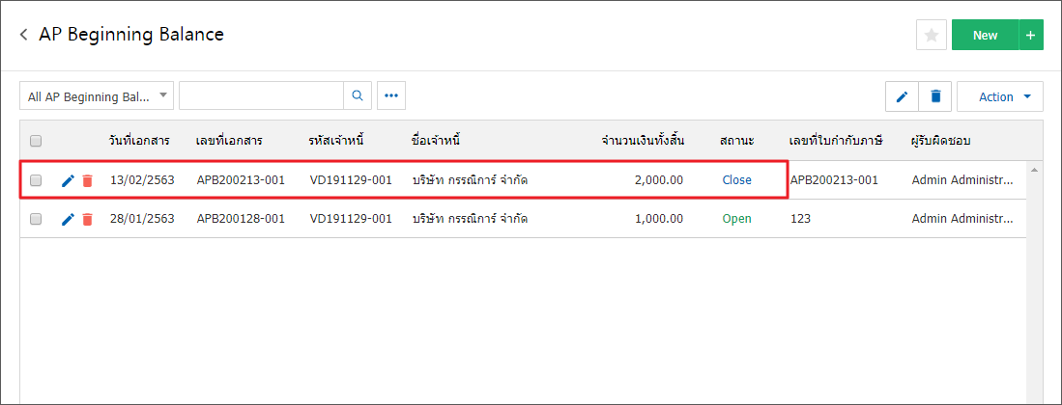Screen dimensions: 1062x405
Task: Delete document APB200128-001 with trash icon
Action: pyautogui.click(x=87, y=219)
